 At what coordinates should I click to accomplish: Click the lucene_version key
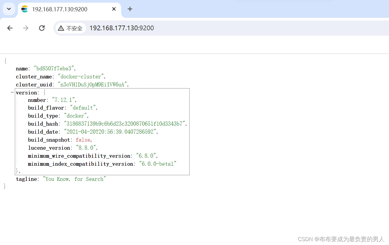tap(49, 148)
